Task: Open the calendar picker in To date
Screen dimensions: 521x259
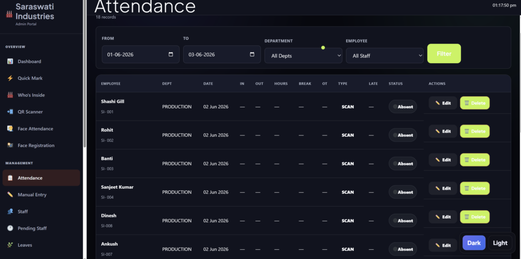Action: click(252, 54)
